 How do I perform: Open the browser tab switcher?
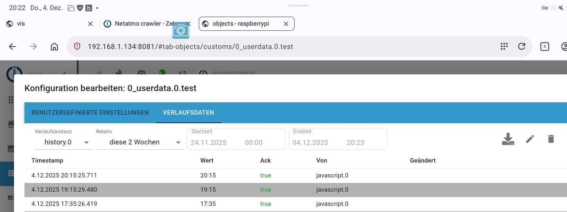(544, 46)
